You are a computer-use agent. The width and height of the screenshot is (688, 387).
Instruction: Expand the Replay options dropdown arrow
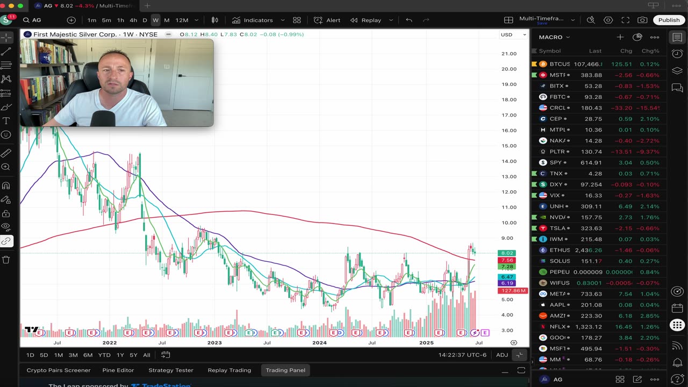tap(391, 20)
